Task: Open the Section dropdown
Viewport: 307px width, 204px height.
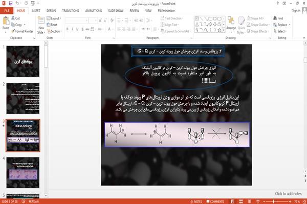Action: point(54,31)
